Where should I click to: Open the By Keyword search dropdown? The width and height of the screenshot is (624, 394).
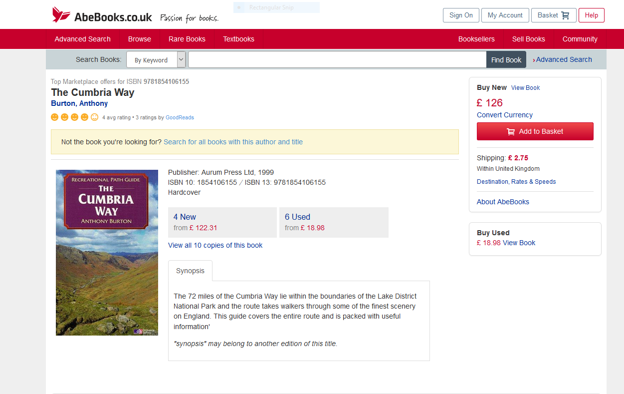[x=156, y=60]
